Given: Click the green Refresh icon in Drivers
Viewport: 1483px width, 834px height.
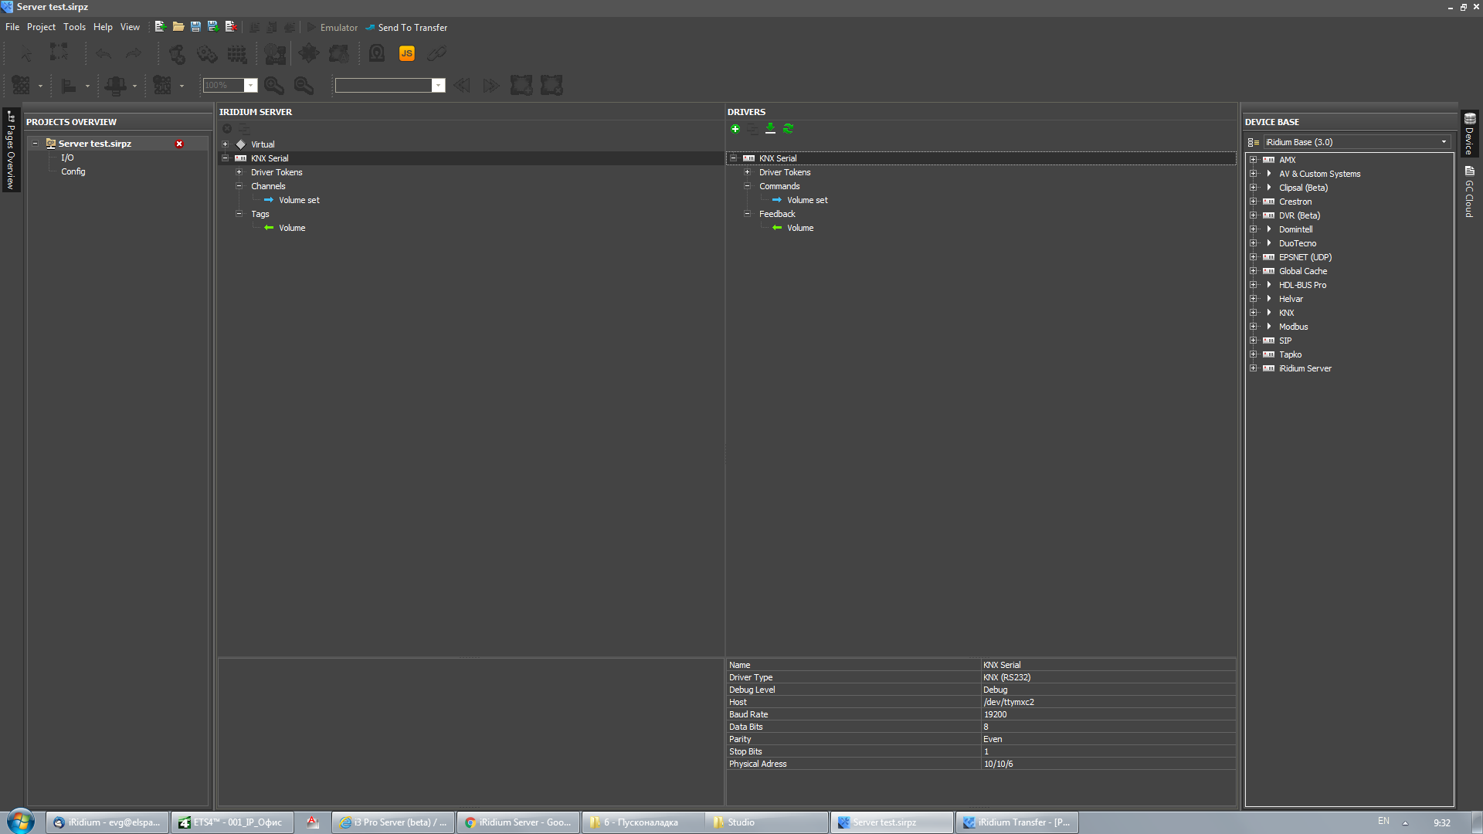Looking at the screenshot, I should (788, 129).
